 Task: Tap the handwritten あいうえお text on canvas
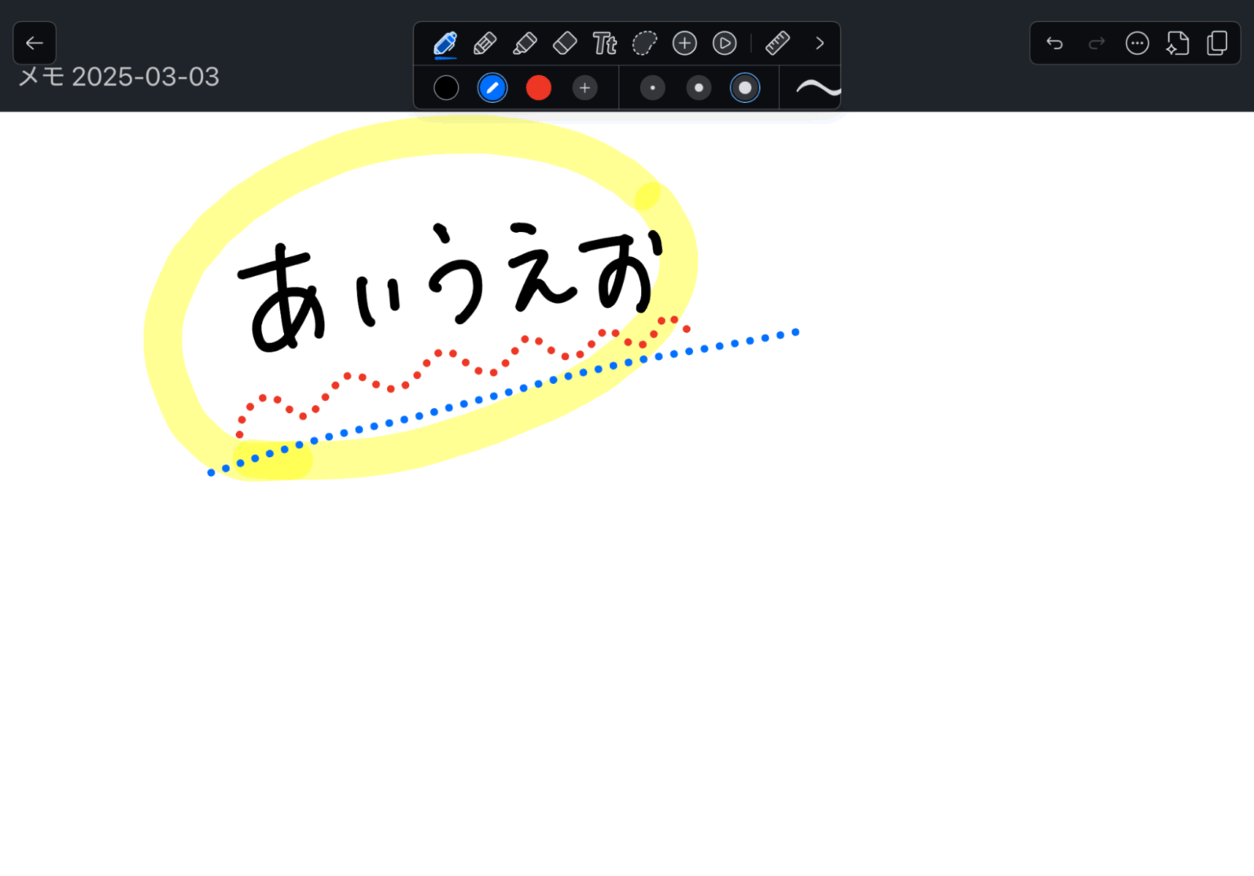[449, 286]
